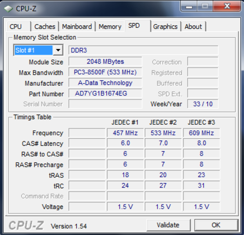
Task: Open the Slot #1 dropdown arrow
Action: (58, 50)
